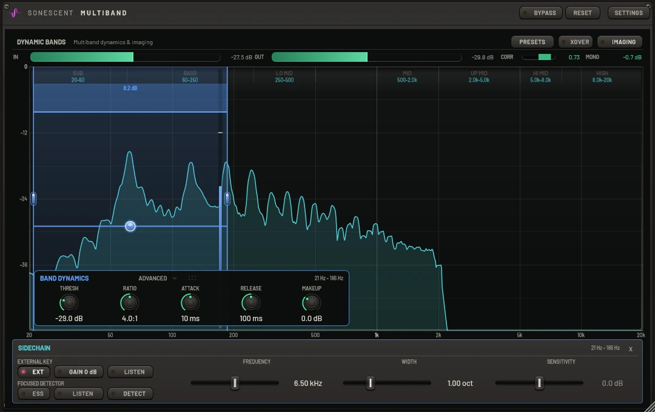Viewport: 655px width, 412px height.
Task: Toggle the BYPASS button
Action: [540, 13]
